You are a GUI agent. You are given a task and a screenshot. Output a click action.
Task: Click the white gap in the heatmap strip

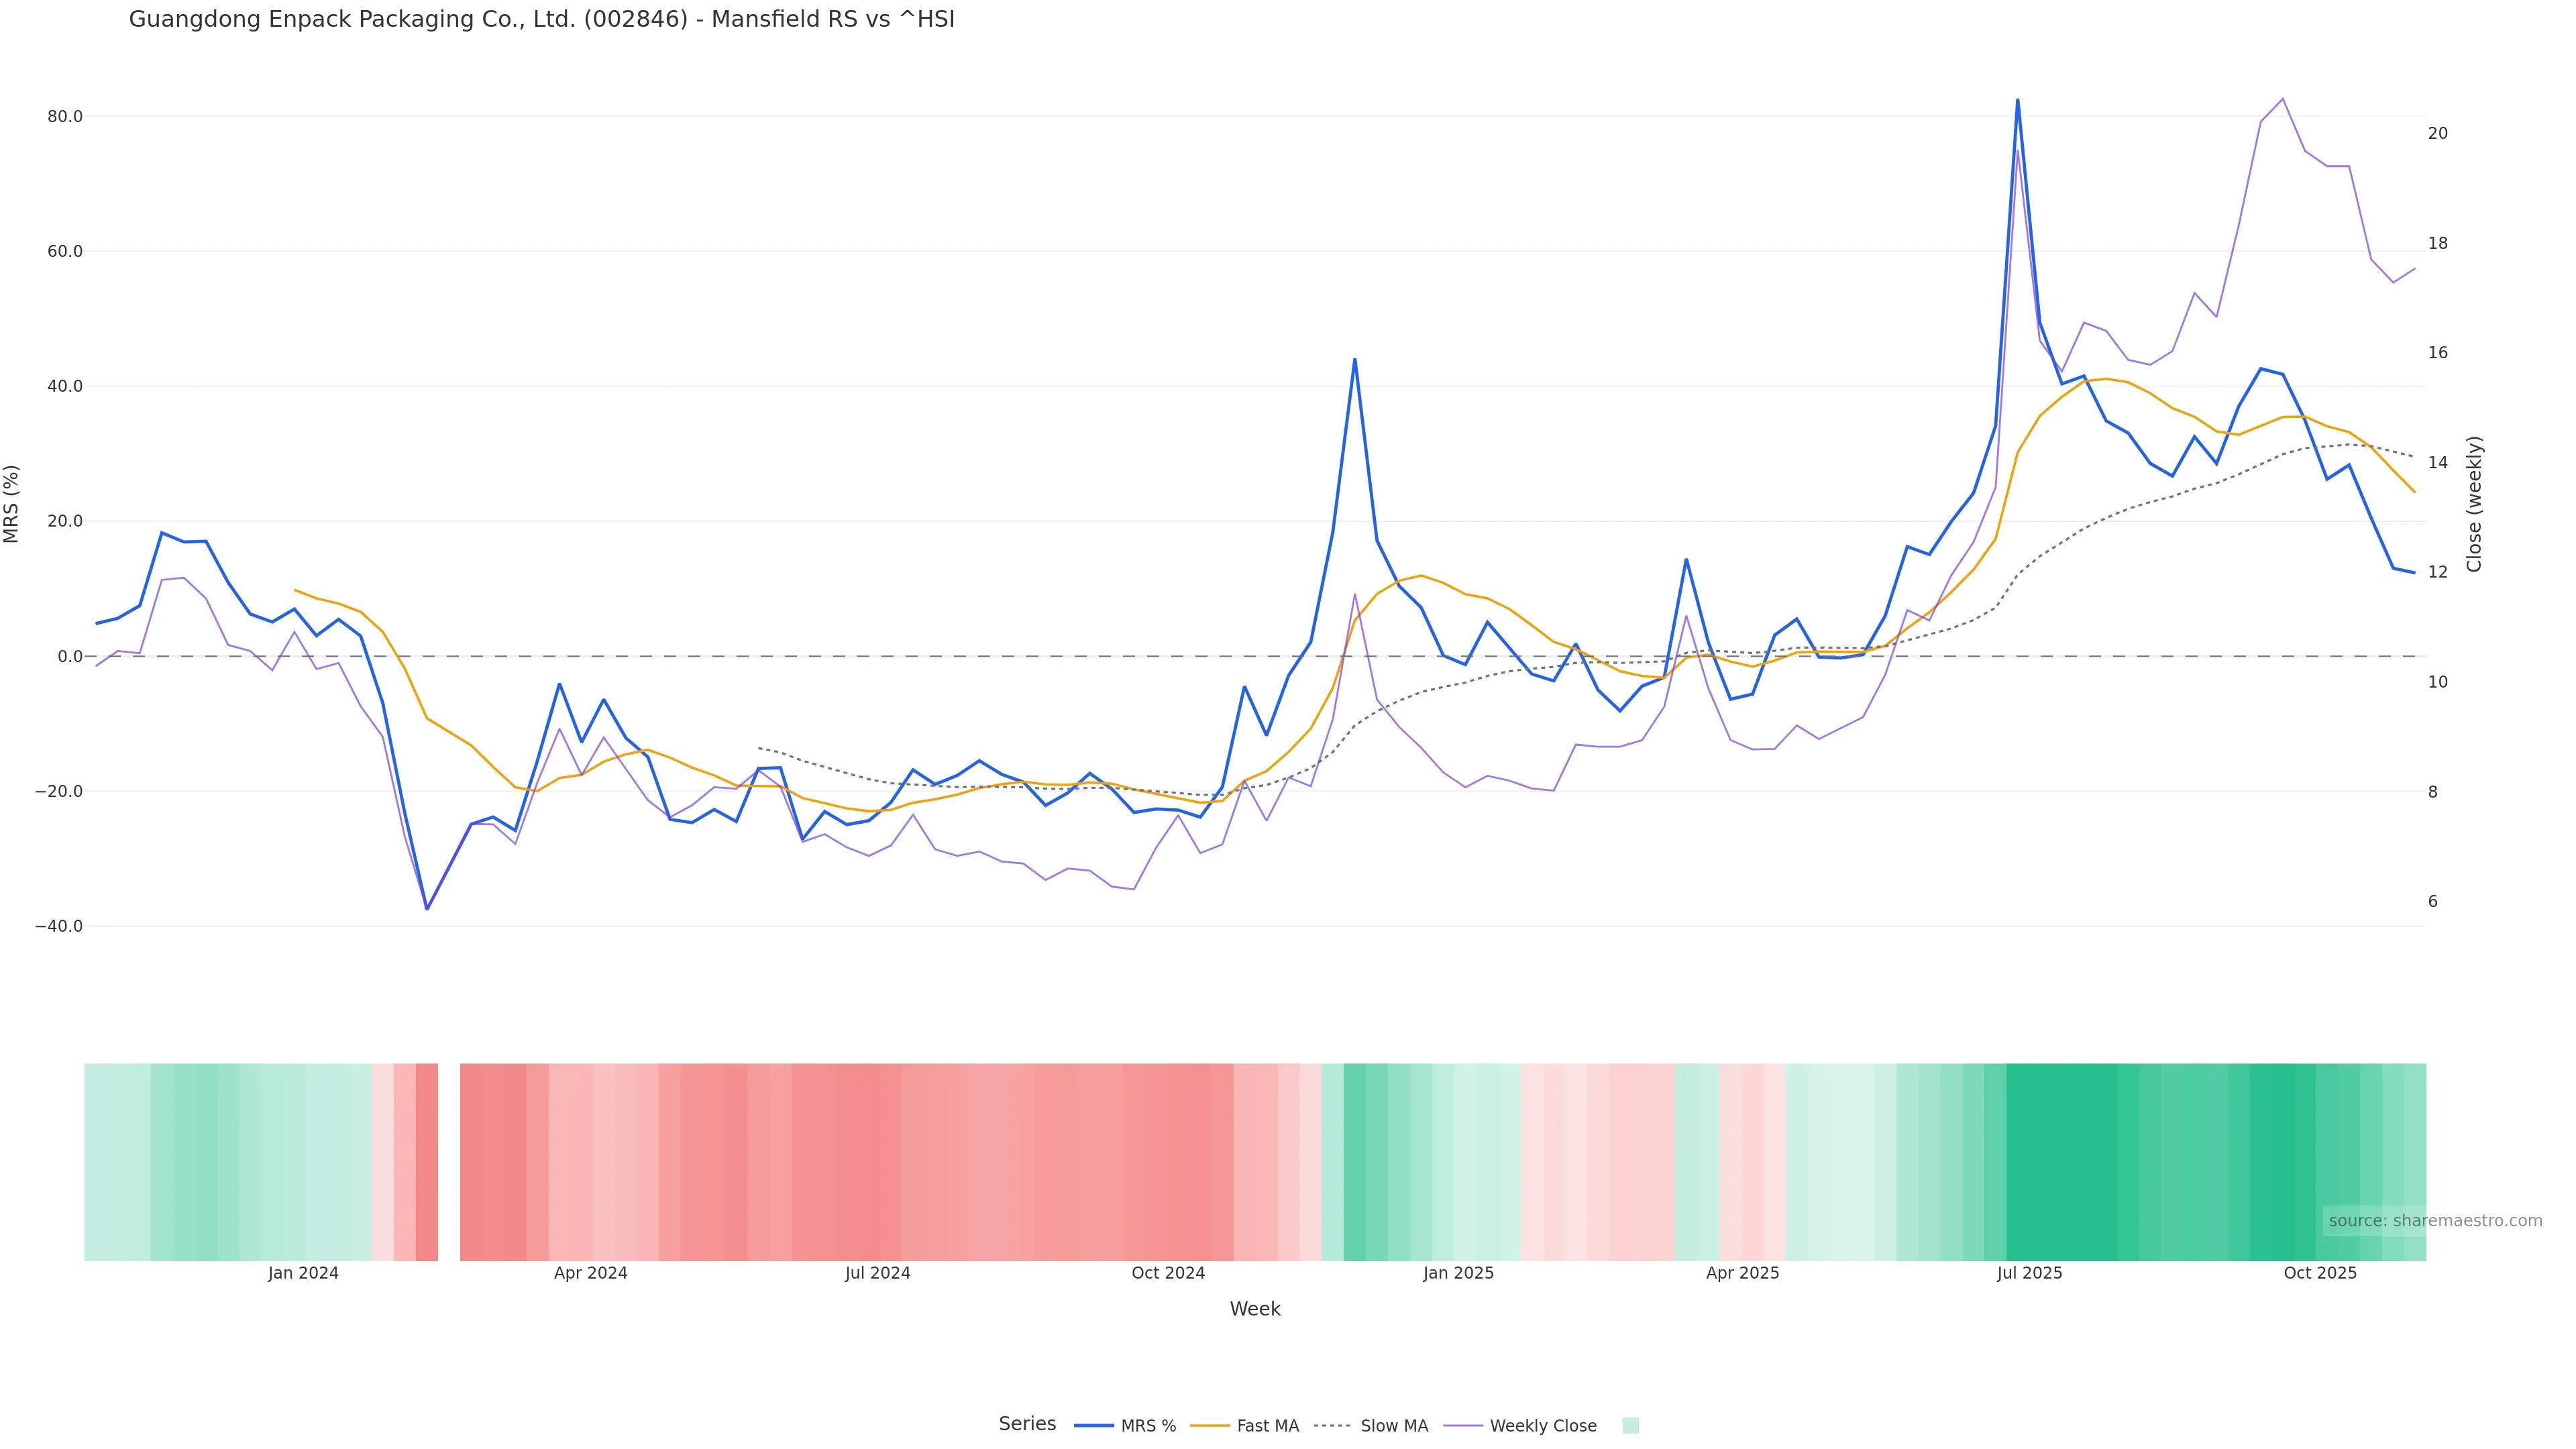pyautogui.click(x=449, y=1162)
